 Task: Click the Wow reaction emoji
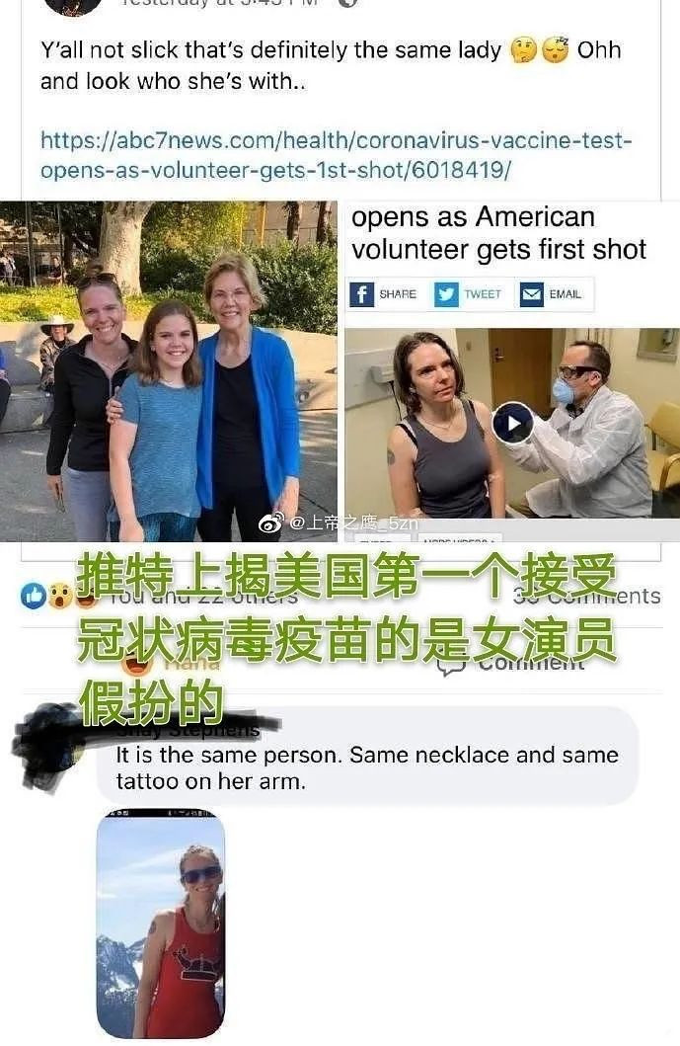[60, 595]
